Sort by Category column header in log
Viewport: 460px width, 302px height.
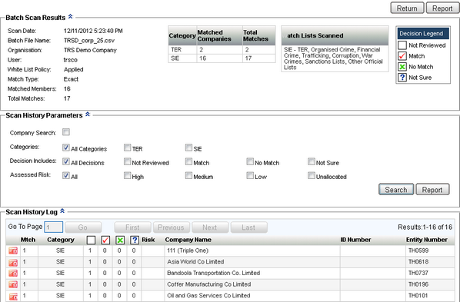(61, 240)
